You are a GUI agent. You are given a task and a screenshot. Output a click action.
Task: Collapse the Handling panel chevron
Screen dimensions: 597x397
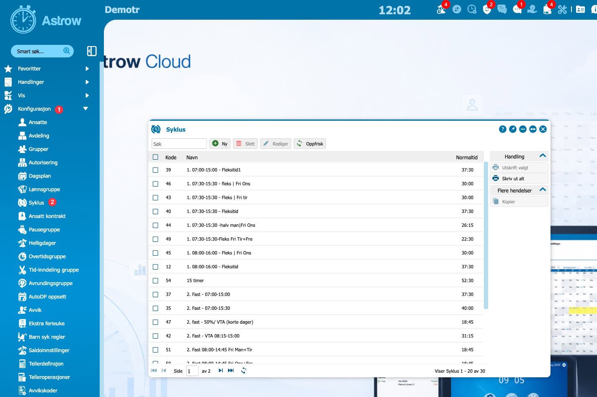(543, 156)
